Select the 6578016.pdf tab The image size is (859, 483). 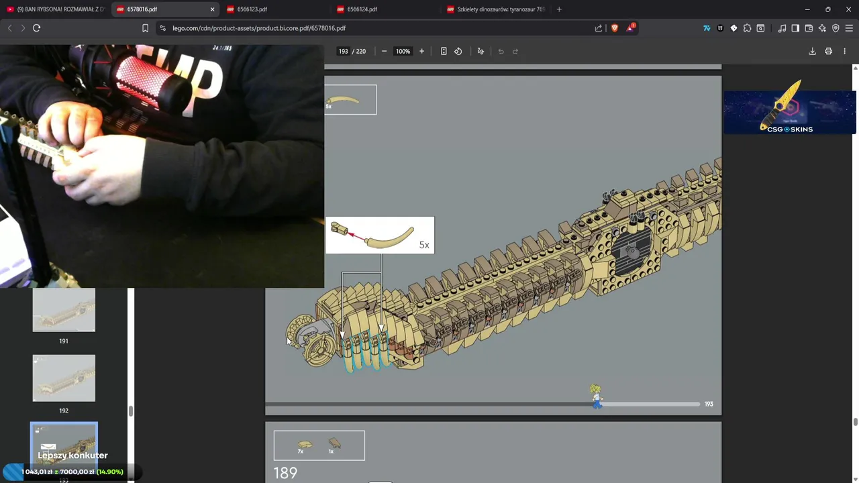click(x=165, y=9)
